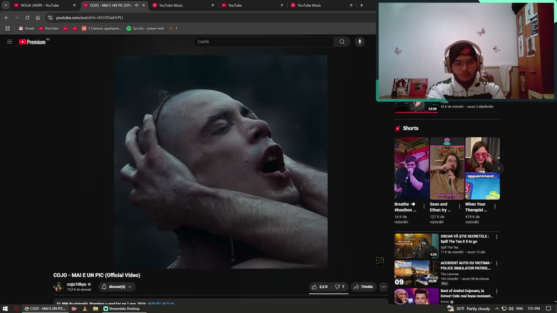Open the cojo10kyu channel avatar
This screenshot has height=313, width=557.
(x=58, y=287)
